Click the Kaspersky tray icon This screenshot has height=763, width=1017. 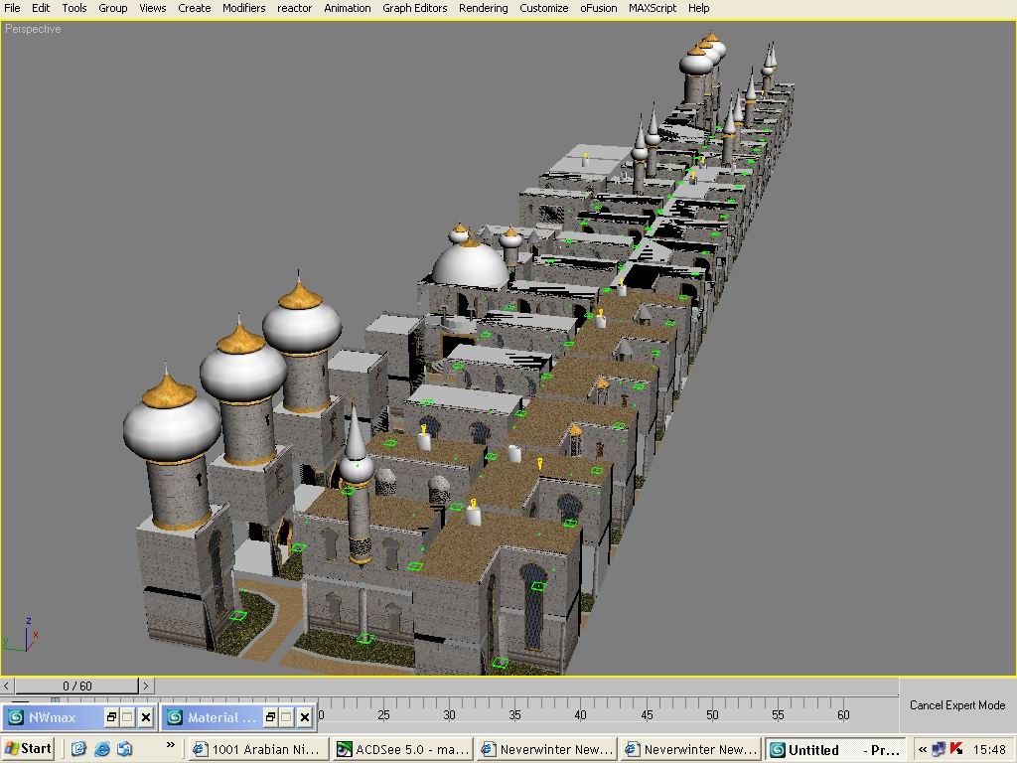click(x=956, y=749)
